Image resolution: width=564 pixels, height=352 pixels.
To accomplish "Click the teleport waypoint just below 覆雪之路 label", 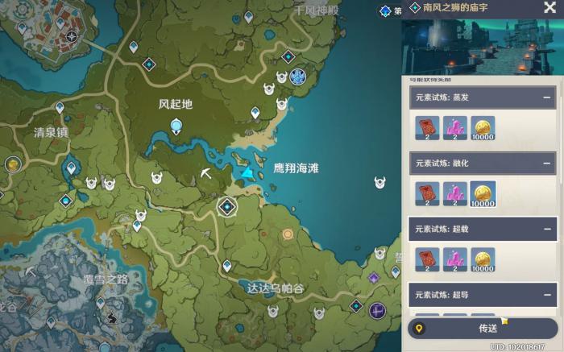I will [101, 303].
